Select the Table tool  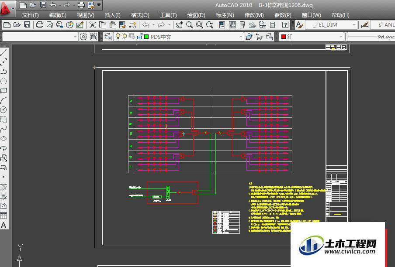pyautogui.click(x=3, y=216)
